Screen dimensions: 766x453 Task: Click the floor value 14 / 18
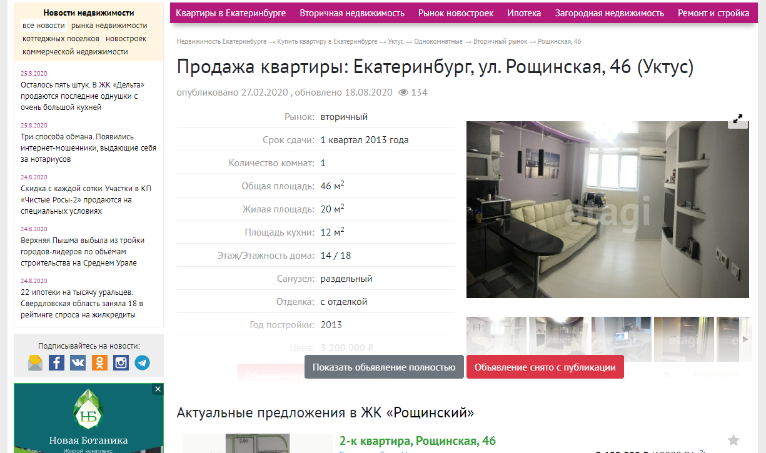[x=336, y=256]
